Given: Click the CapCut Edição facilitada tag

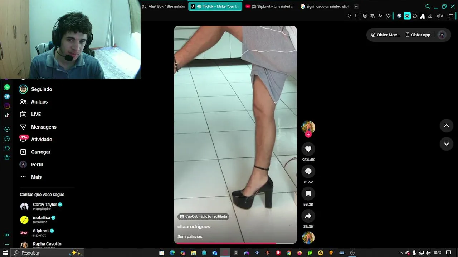Looking at the screenshot, I should pos(203,216).
